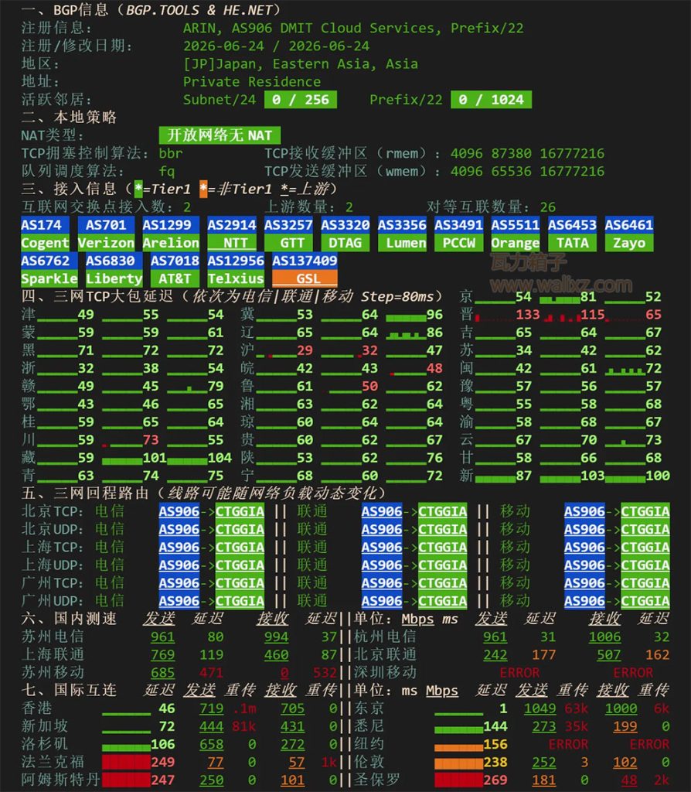Click the 纽约 orange latency value 156
The image size is (691, 792).
point(495,745)
